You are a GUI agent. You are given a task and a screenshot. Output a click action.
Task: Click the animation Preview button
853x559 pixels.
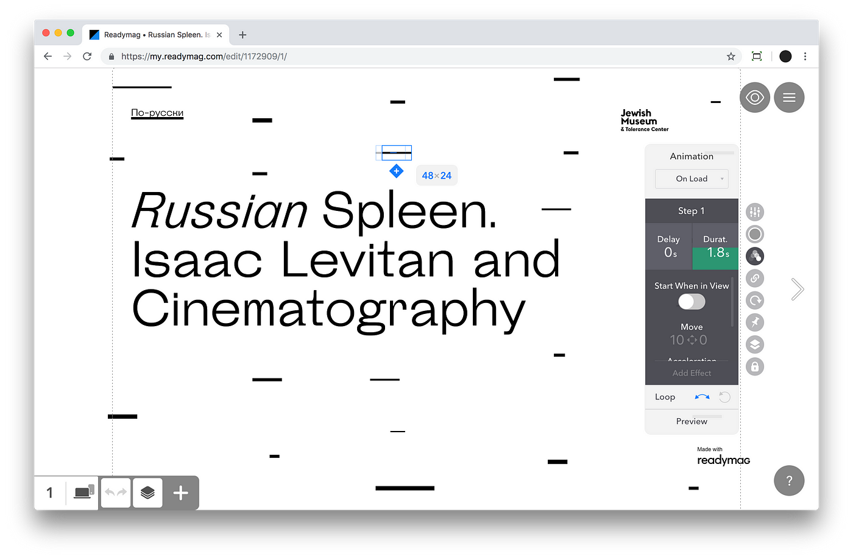[x=692, y=421]
